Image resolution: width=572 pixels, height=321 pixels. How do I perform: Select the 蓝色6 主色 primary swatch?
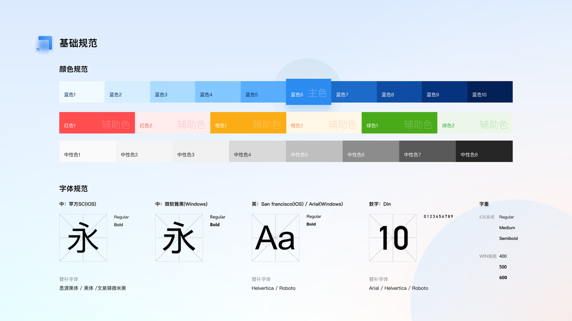[309, 91]
